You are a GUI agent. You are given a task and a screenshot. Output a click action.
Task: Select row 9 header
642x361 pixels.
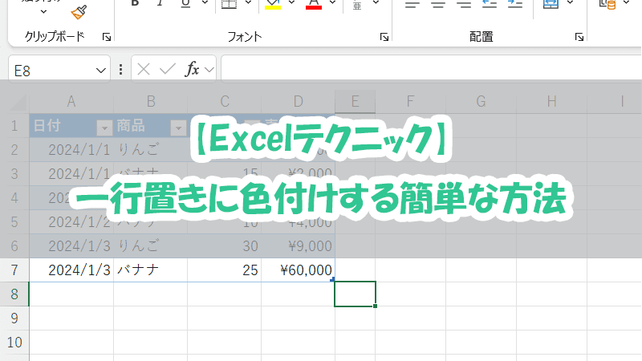point(14,318)
